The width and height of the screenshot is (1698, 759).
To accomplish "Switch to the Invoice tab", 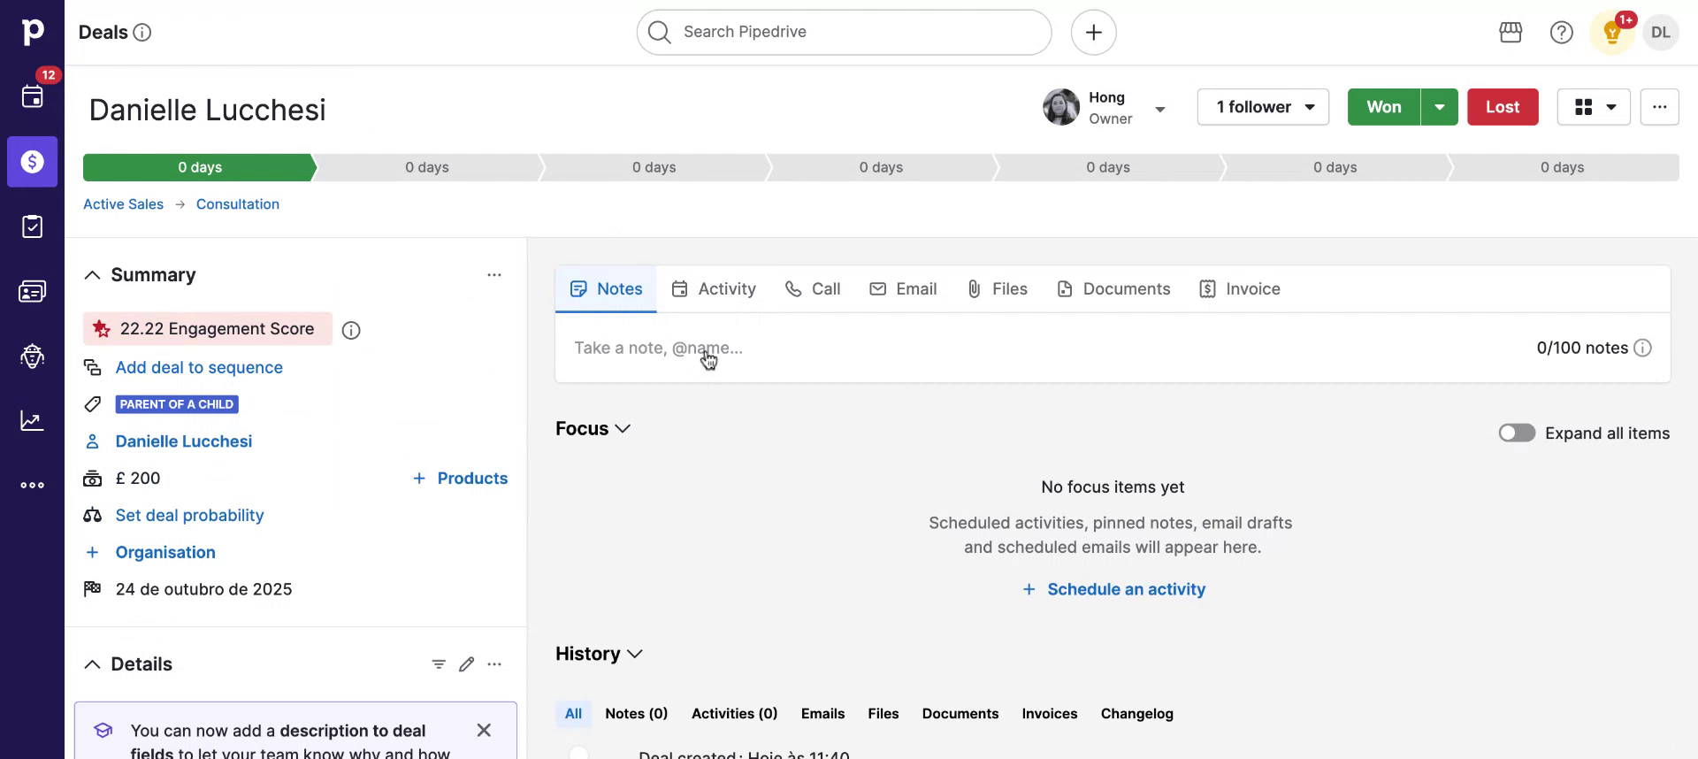I will coord(1240,289).
